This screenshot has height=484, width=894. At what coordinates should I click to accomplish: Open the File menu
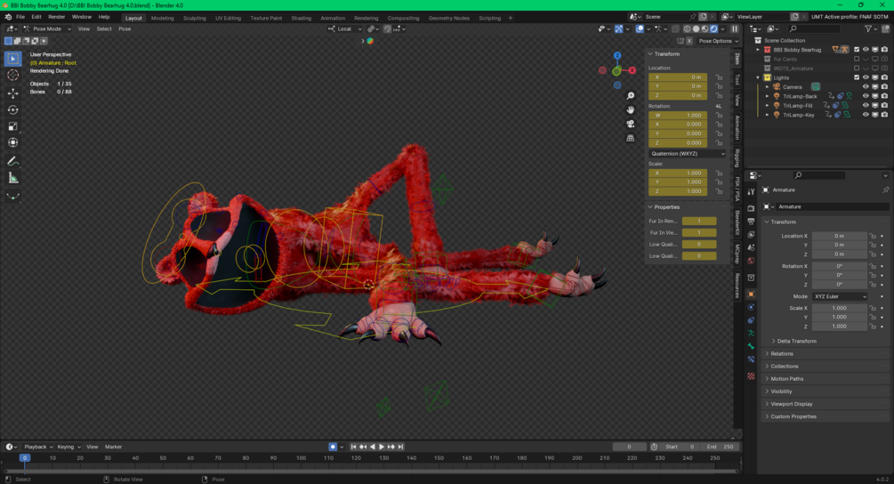click(20, 17)
